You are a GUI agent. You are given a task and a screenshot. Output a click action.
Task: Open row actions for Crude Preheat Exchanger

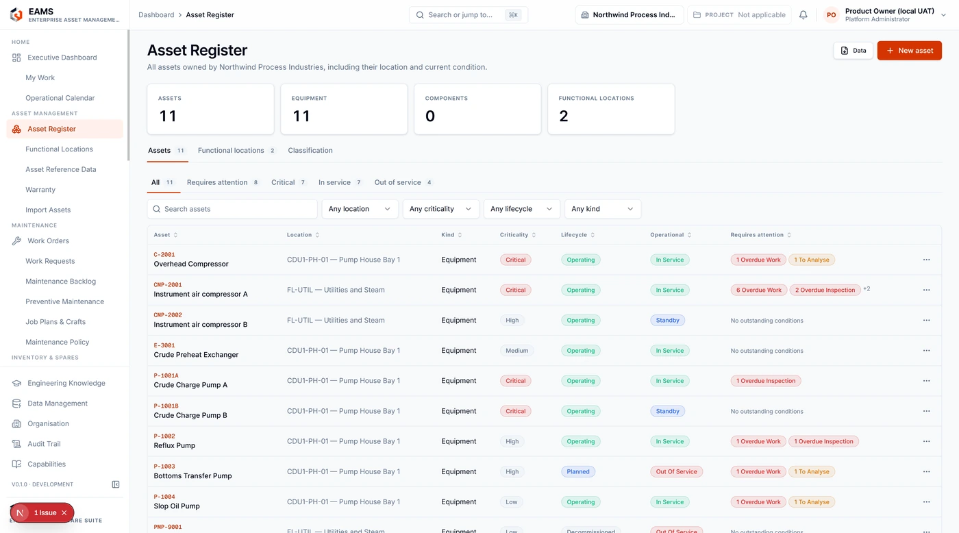tap(926, 351)
